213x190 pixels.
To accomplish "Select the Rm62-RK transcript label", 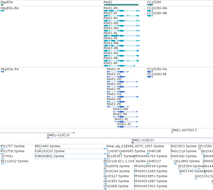I will (x=111, y=8).
